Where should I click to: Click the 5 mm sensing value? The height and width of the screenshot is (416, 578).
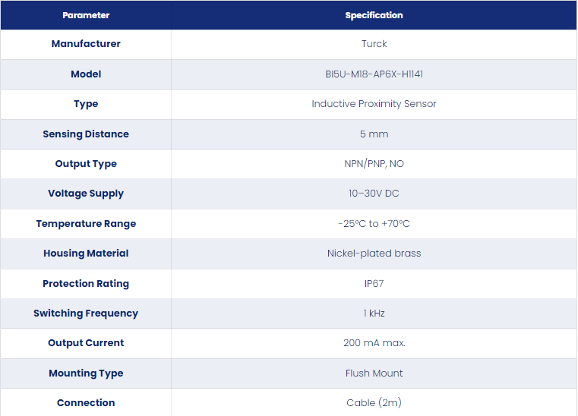click(x=374, y=134)
